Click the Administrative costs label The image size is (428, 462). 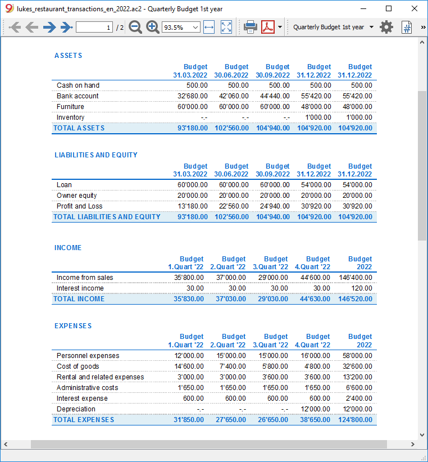(88, 388)
